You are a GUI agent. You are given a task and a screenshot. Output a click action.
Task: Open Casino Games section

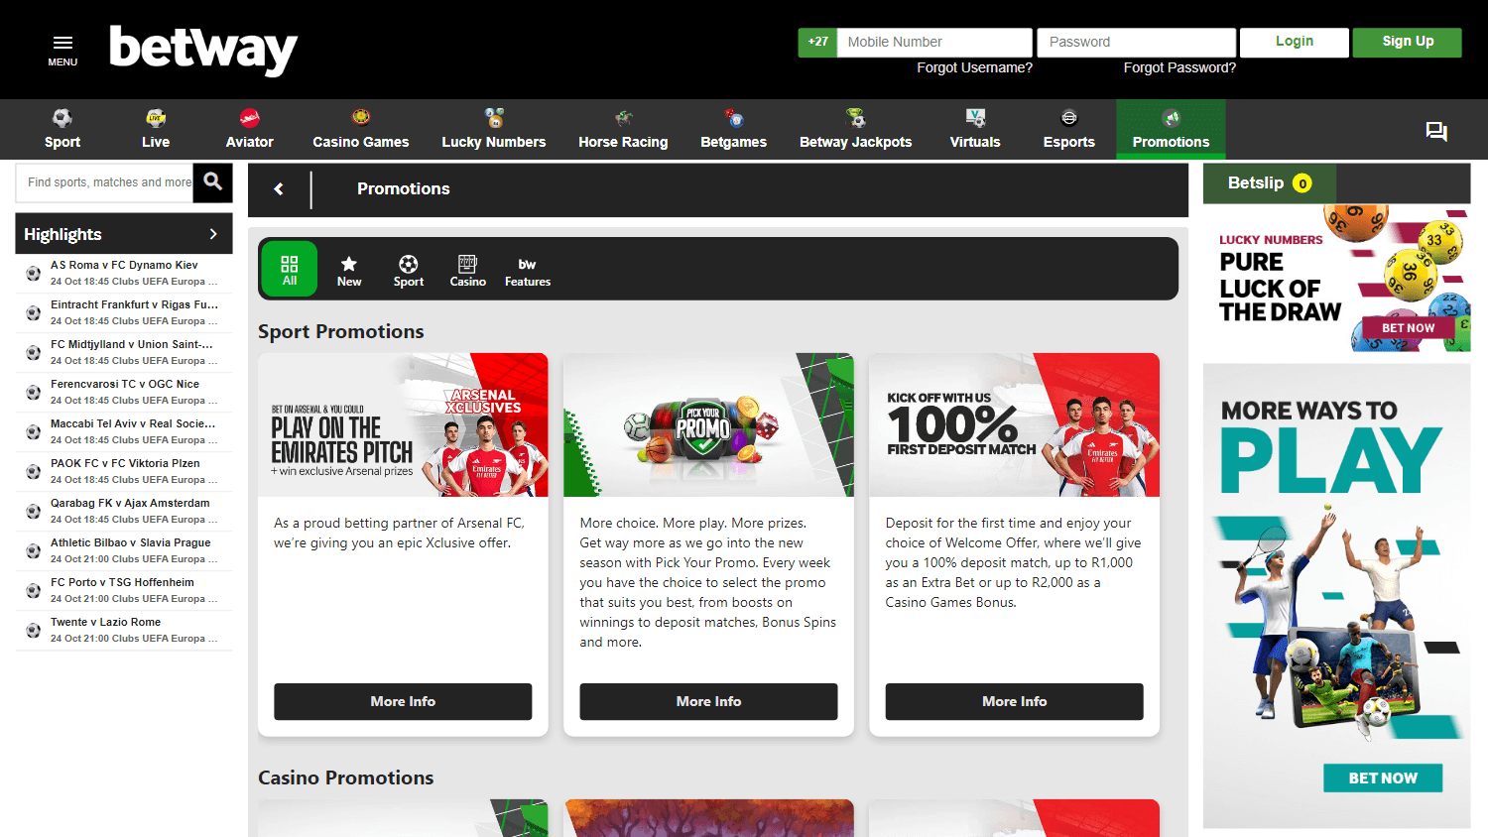click(x=361, y=130)
